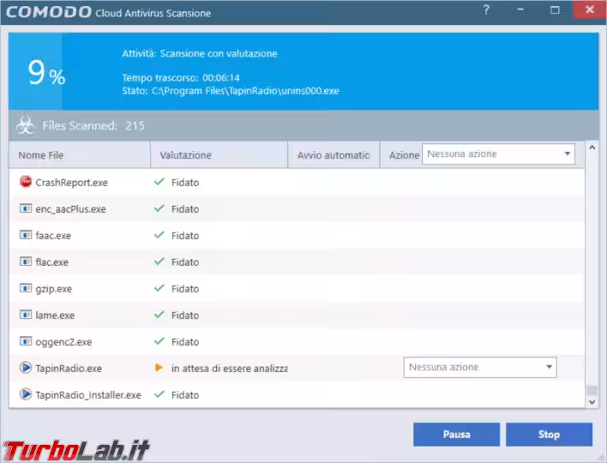Open TapinRadio.exe row action dropdown
This screenshot has width=607, height=463.
480,367
